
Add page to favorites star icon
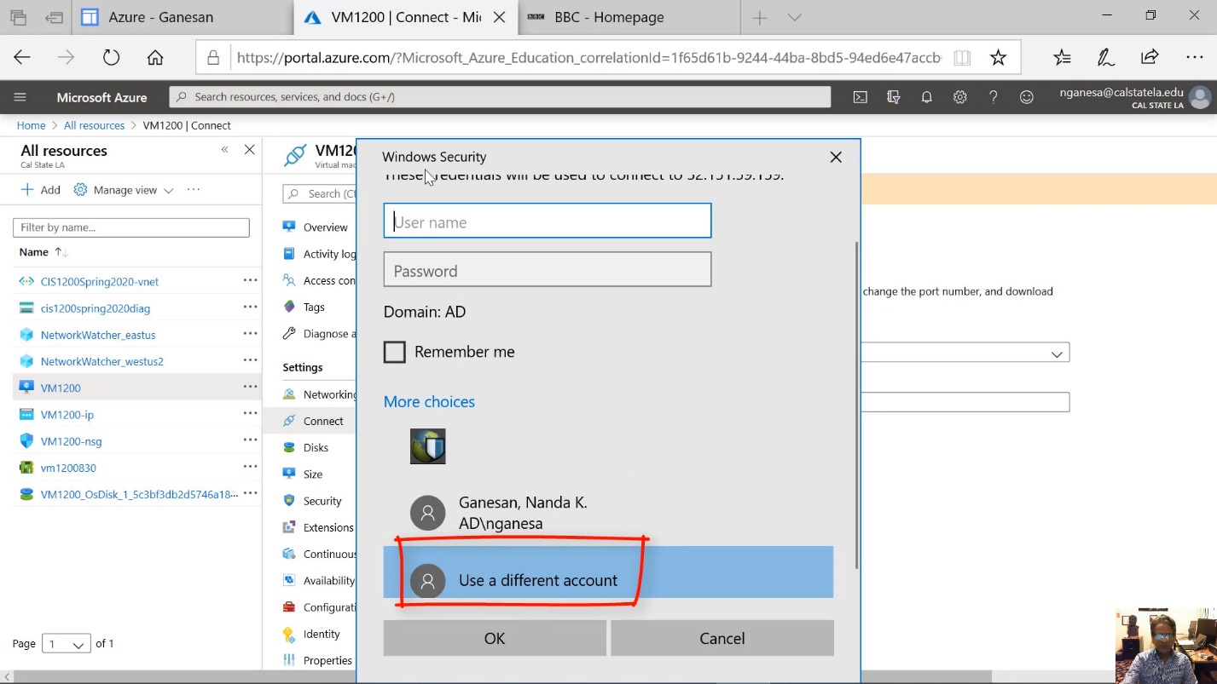click(x=998, y=57)
